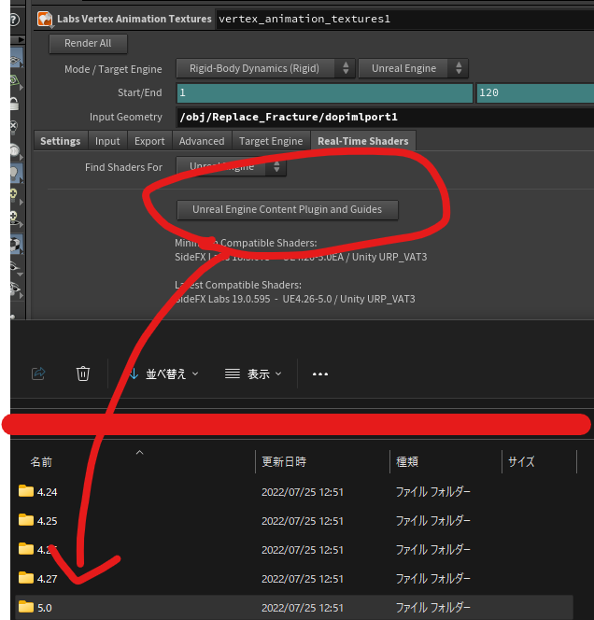Click Unreal Engine Content Plugin and Guides button
Screen dimensions: 594x620
[288, 209]
